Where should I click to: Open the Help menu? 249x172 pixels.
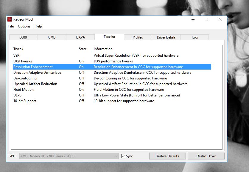coord(38,26)
